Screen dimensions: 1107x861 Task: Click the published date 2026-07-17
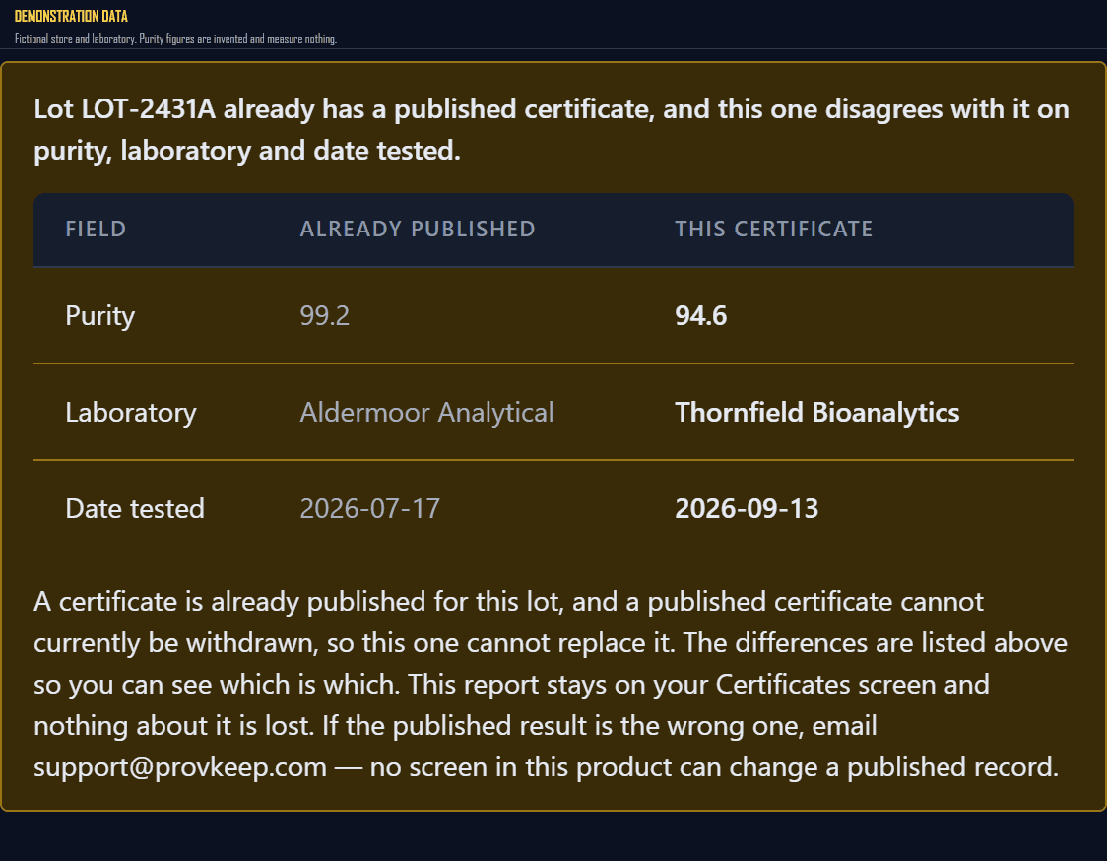pyautogui.click(x=369, y=508)
